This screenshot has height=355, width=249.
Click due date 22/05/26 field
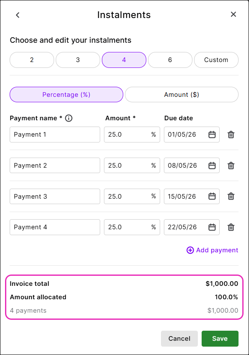coord(192,227)
